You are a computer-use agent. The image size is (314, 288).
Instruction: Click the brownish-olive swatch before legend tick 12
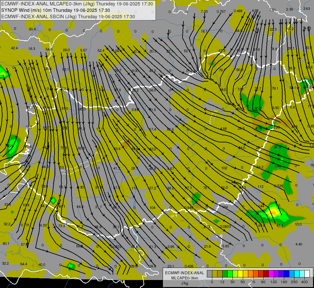point(220,274)
